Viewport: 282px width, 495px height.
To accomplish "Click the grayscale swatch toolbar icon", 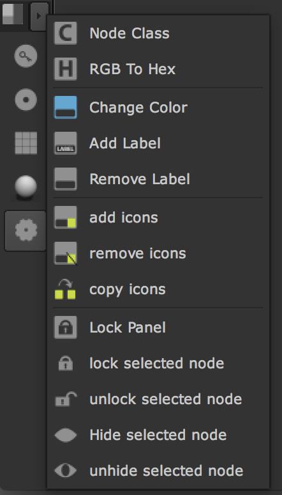I will tap(13, 13).
